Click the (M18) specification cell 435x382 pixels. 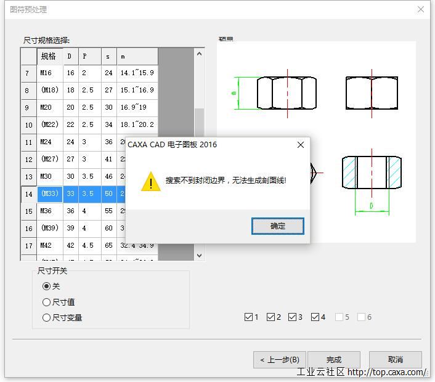[x=50, y=91]
